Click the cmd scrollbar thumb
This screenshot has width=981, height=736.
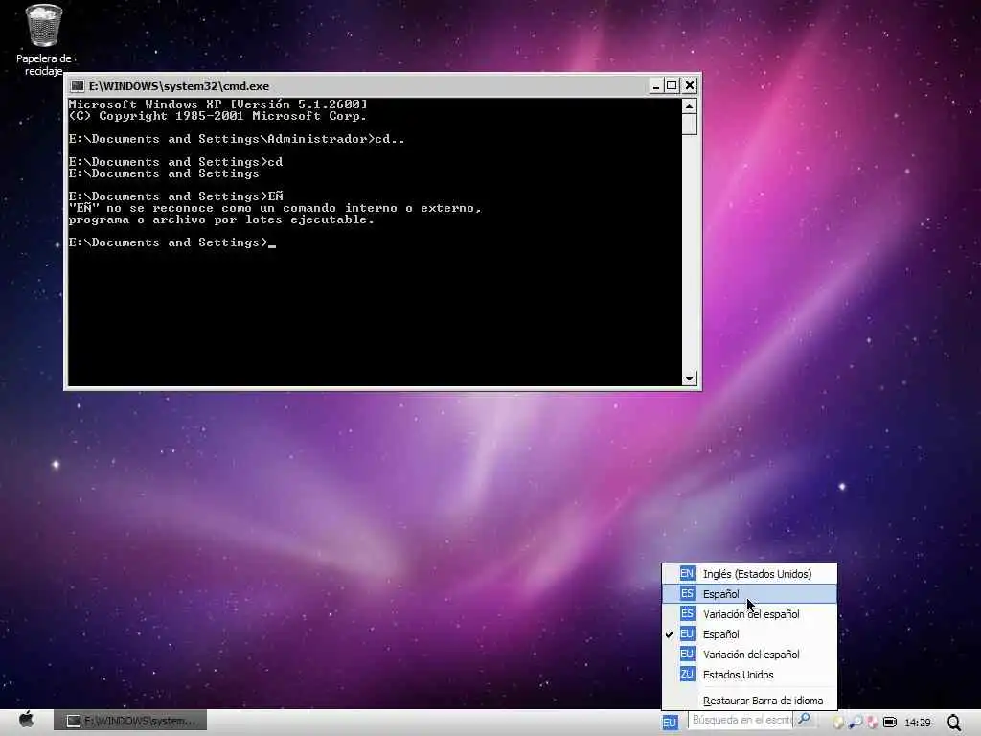click(689, 125)
